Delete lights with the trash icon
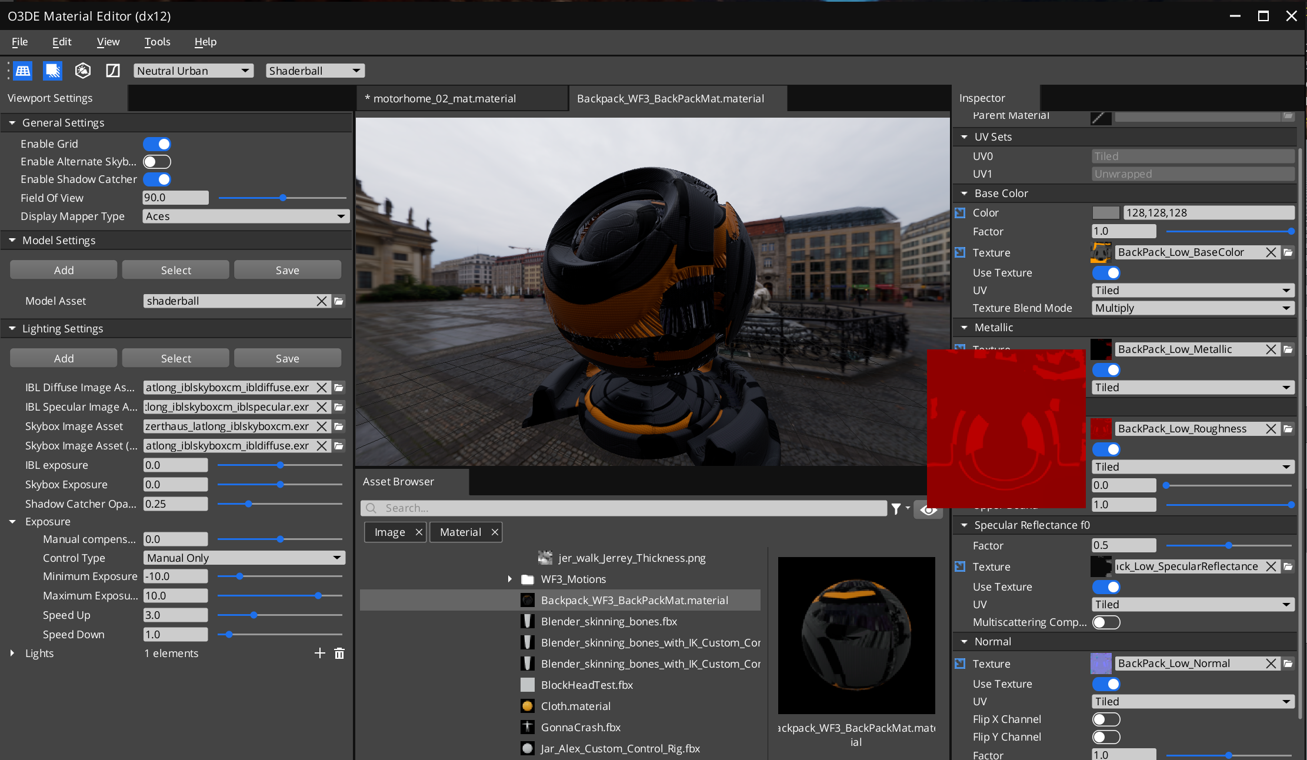 pyautogui.click(x=339, y=653)
